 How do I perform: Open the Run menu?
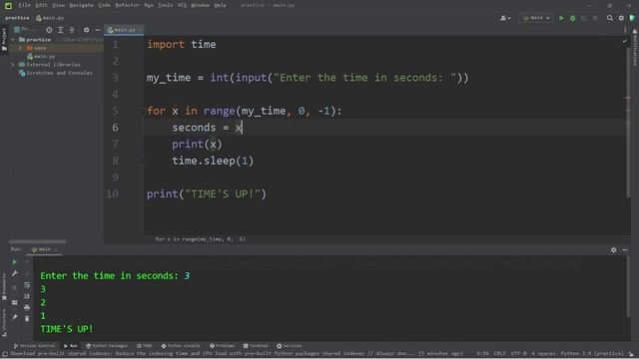pos(149,5)
